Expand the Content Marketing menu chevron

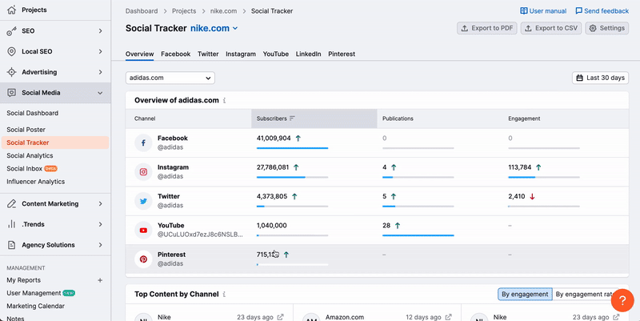[x=101, y=204]
